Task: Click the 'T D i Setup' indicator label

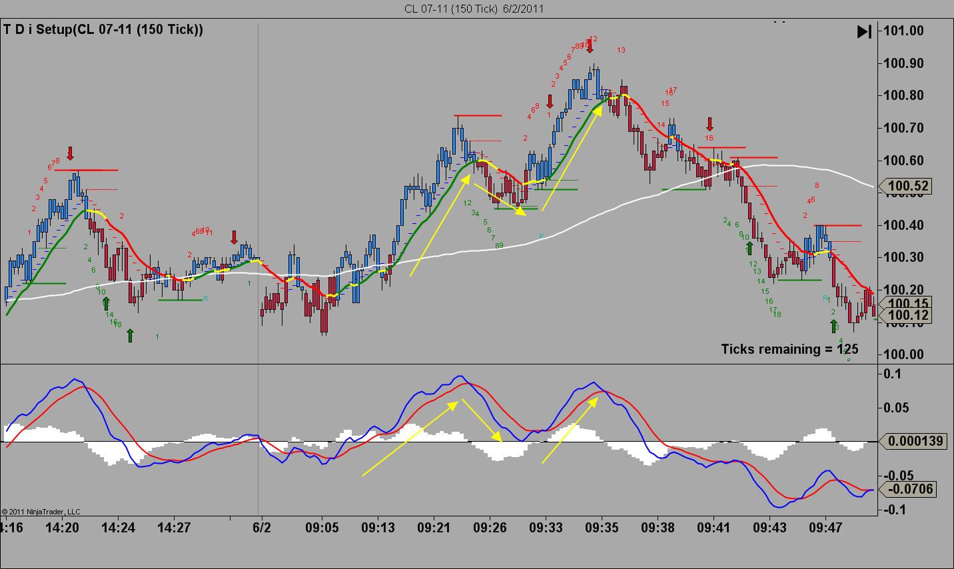Action: (103, 29)
